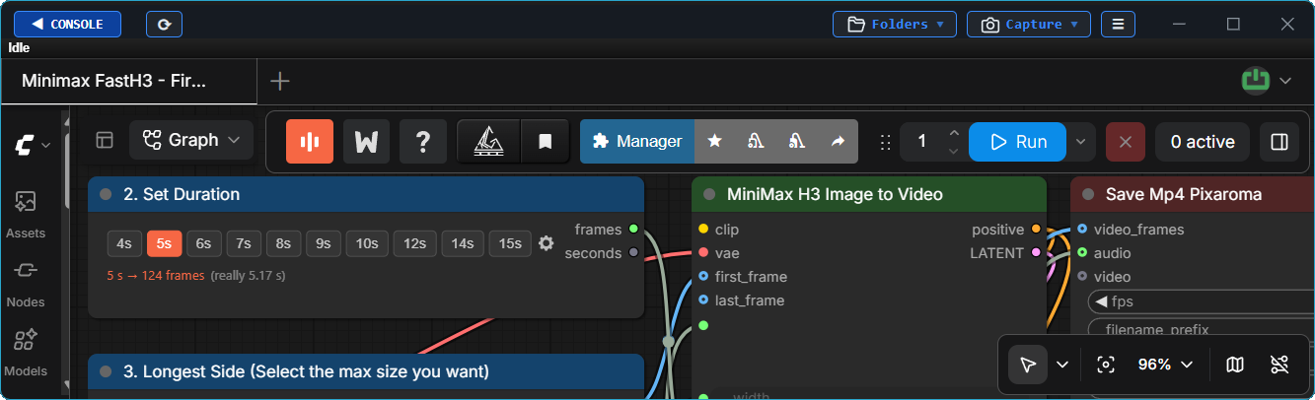Select the 8s duration
The height and width of the screenshot is (400, 1315).
coord(283,243)
